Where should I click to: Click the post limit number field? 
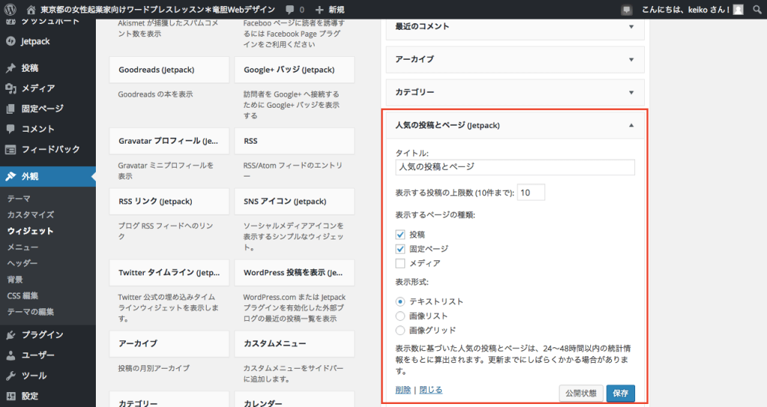click(x=531, y=192)
